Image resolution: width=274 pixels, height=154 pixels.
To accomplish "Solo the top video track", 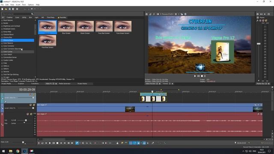I will [34, 95].
